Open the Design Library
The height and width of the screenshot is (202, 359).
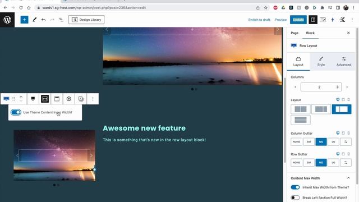(x=86, y=20)
